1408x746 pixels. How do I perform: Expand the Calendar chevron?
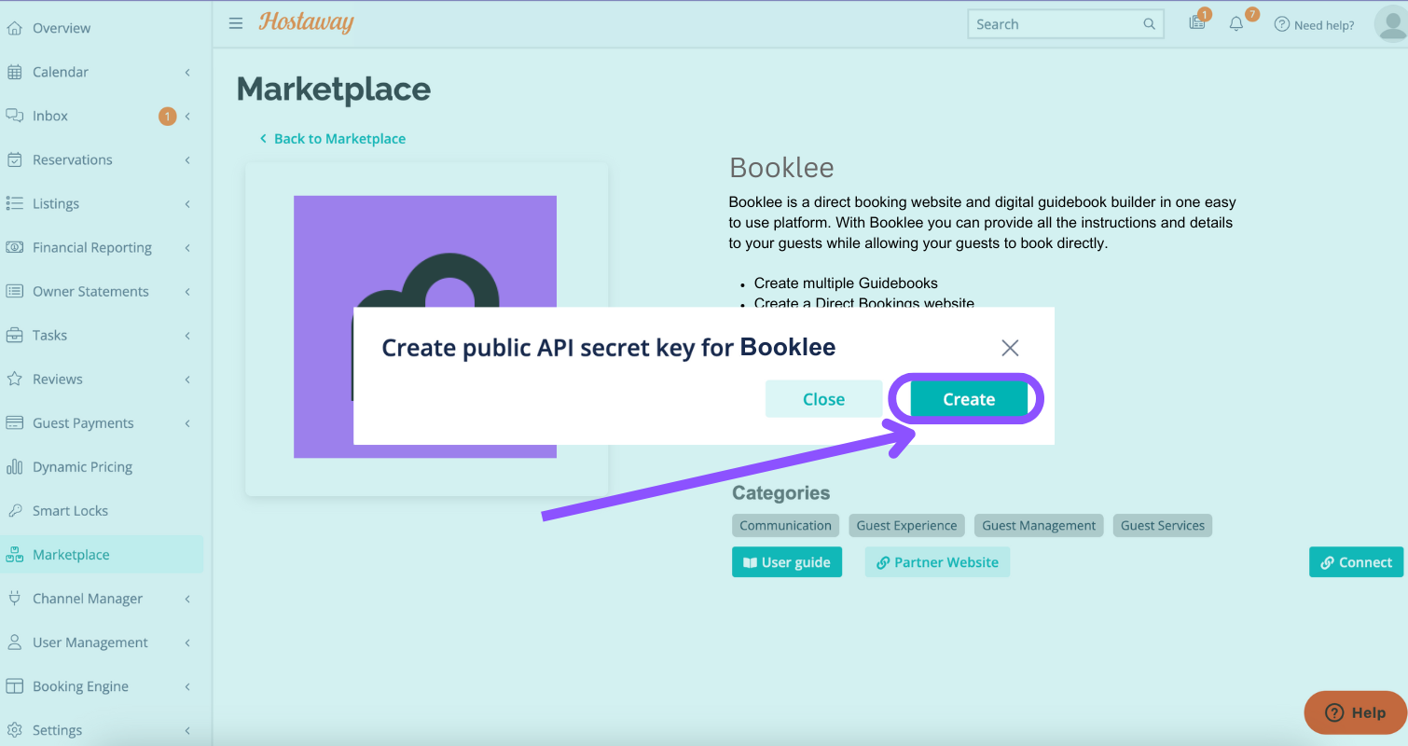tap(187, 72)
